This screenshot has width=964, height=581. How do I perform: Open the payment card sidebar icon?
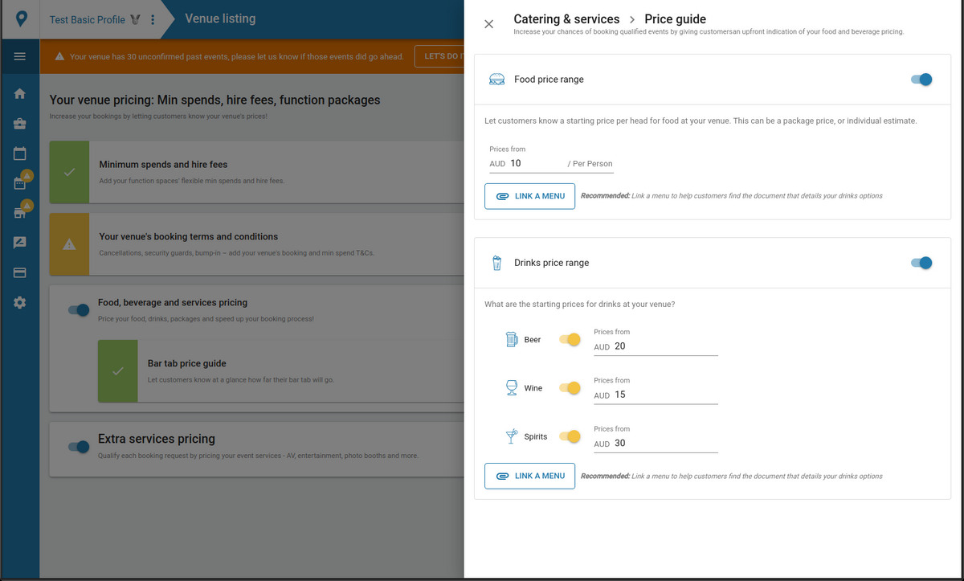point(20,272)
